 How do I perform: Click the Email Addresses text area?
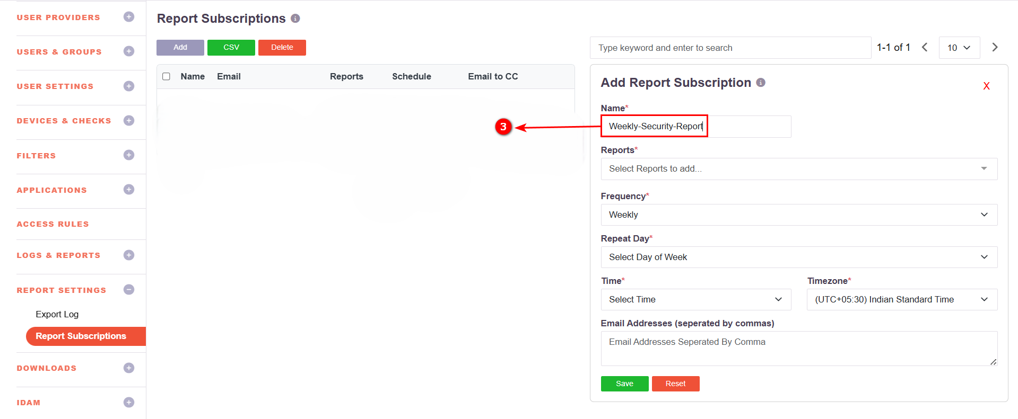point(798,348)
